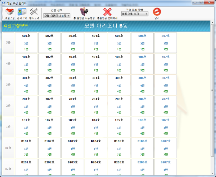This screenshot has width=216, height=177.
Task: Select room 302호 cell
Action: pyautogui.click(x=49, y=85)
